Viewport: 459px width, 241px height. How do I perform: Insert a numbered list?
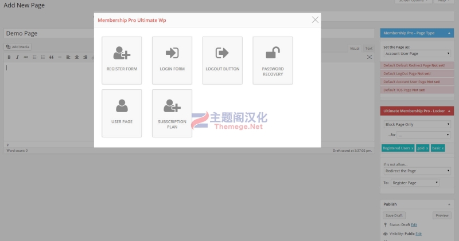click(x=42, y=57)
